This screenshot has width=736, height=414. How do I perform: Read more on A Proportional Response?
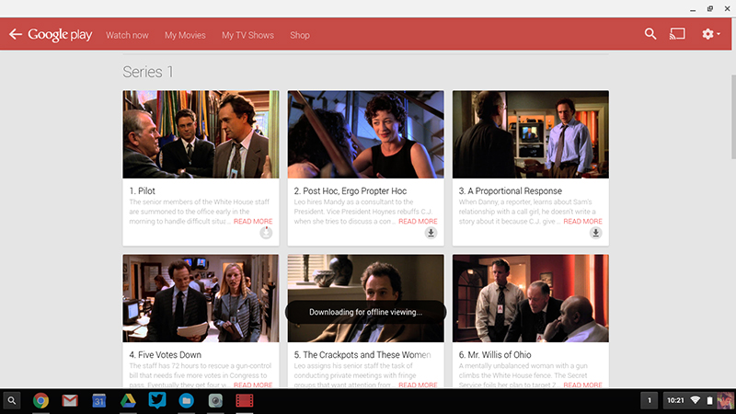582,221
